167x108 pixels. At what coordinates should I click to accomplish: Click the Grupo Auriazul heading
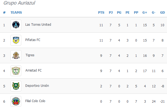tap(19, 3)
